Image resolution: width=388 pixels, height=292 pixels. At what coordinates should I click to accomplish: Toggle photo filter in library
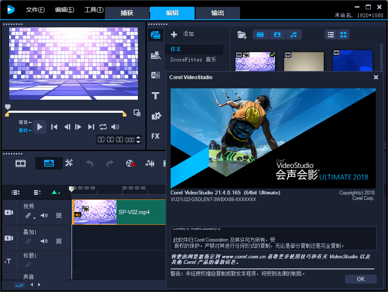tap(277, 35)
